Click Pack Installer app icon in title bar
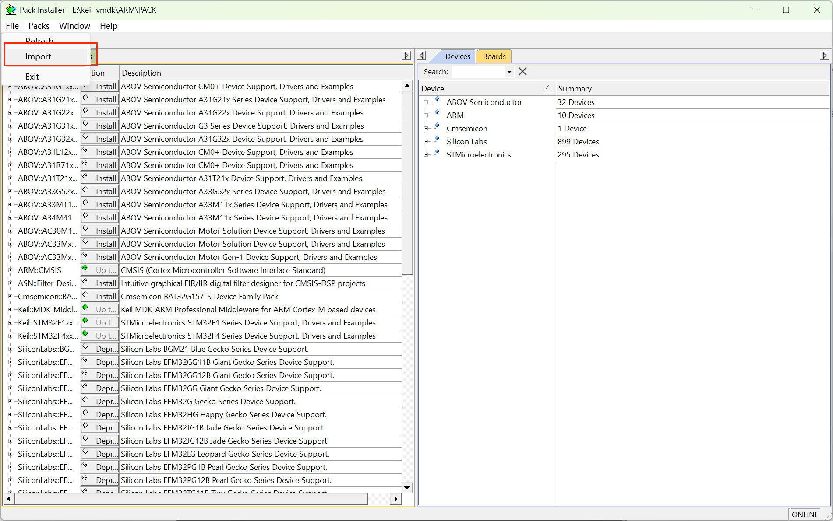833x521 pixels. point(11,10)
